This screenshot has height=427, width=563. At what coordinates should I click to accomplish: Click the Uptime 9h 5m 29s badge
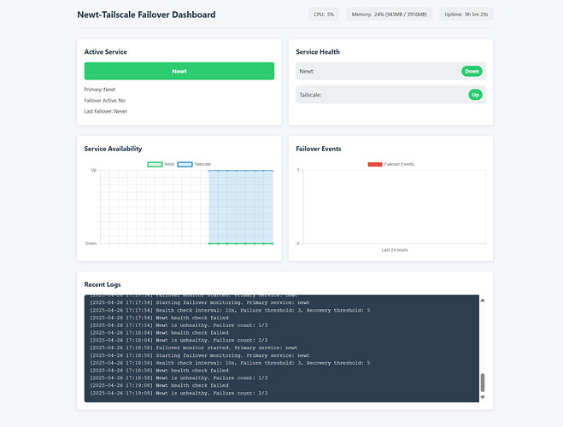click(466, 15)
